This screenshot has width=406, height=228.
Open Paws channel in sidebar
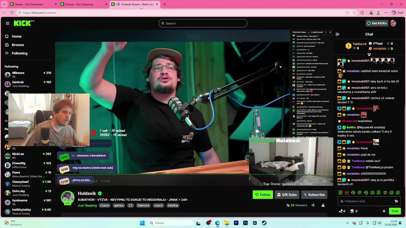point(28,174)
